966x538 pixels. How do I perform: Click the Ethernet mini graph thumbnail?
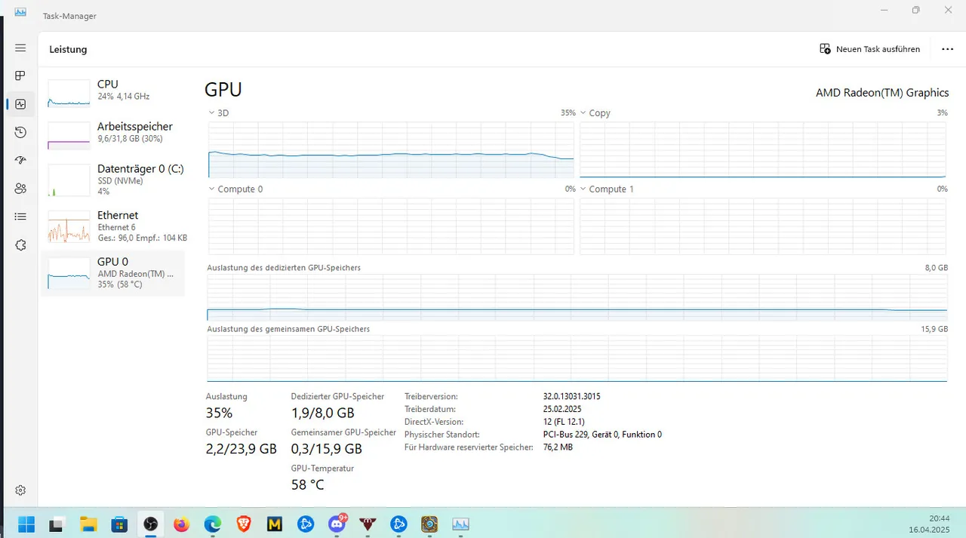(69, 227)
